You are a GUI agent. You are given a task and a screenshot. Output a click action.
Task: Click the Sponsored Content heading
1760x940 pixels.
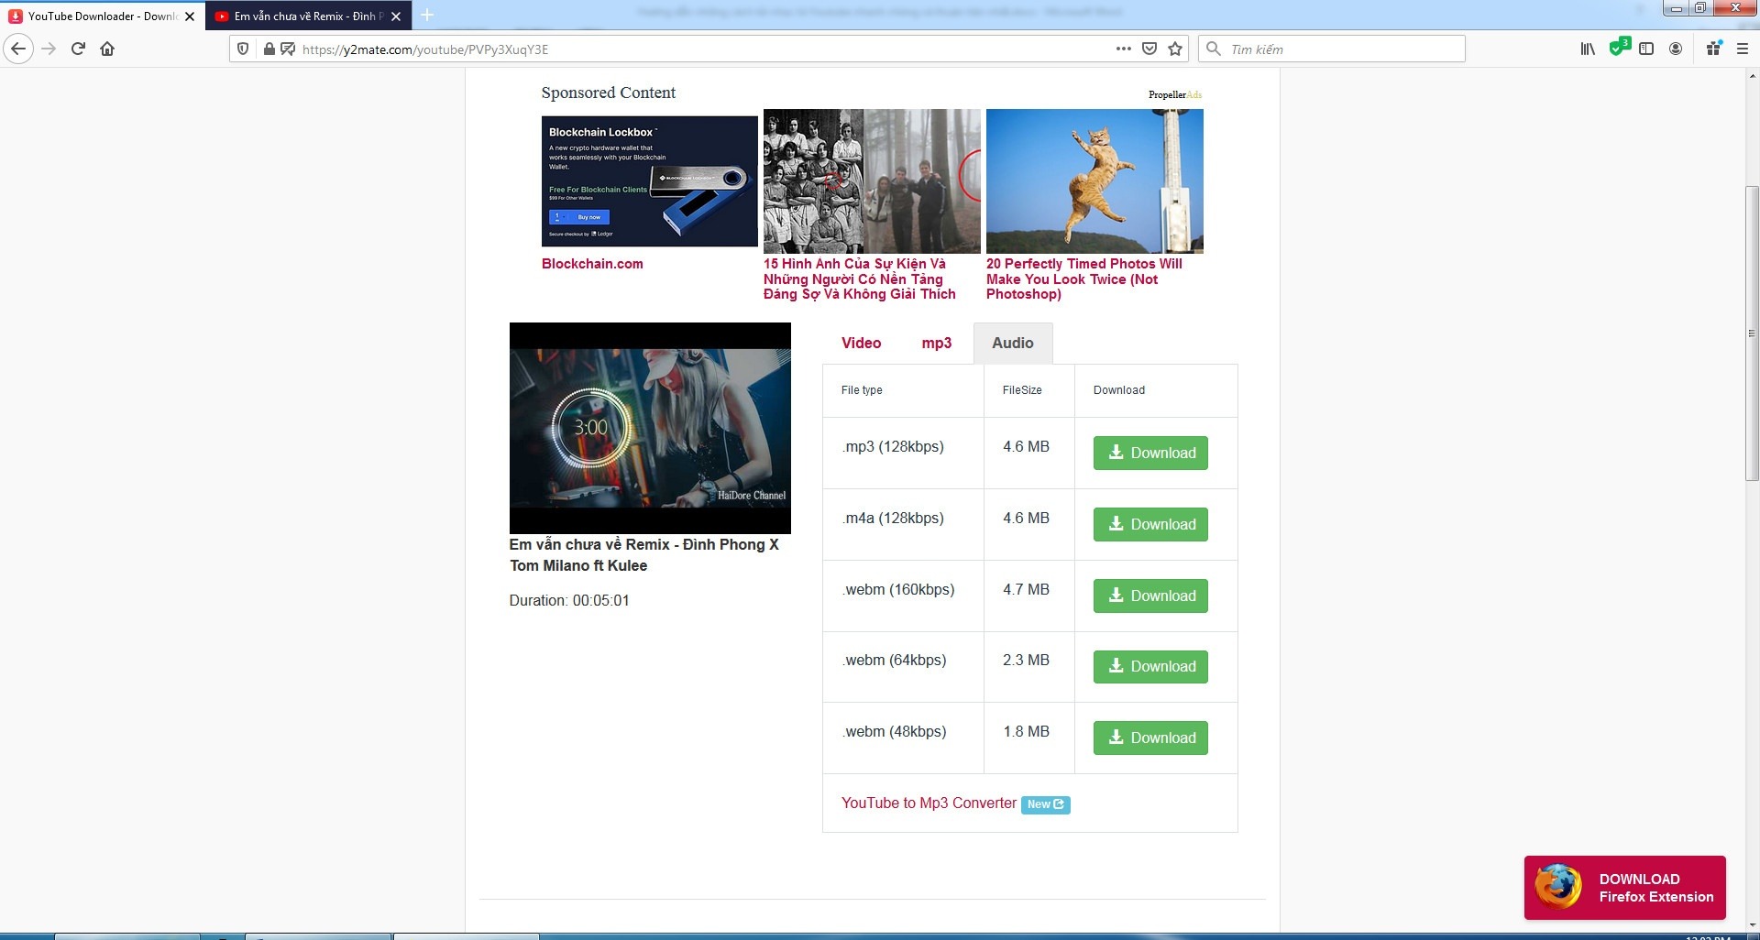[x=609, y=93]
